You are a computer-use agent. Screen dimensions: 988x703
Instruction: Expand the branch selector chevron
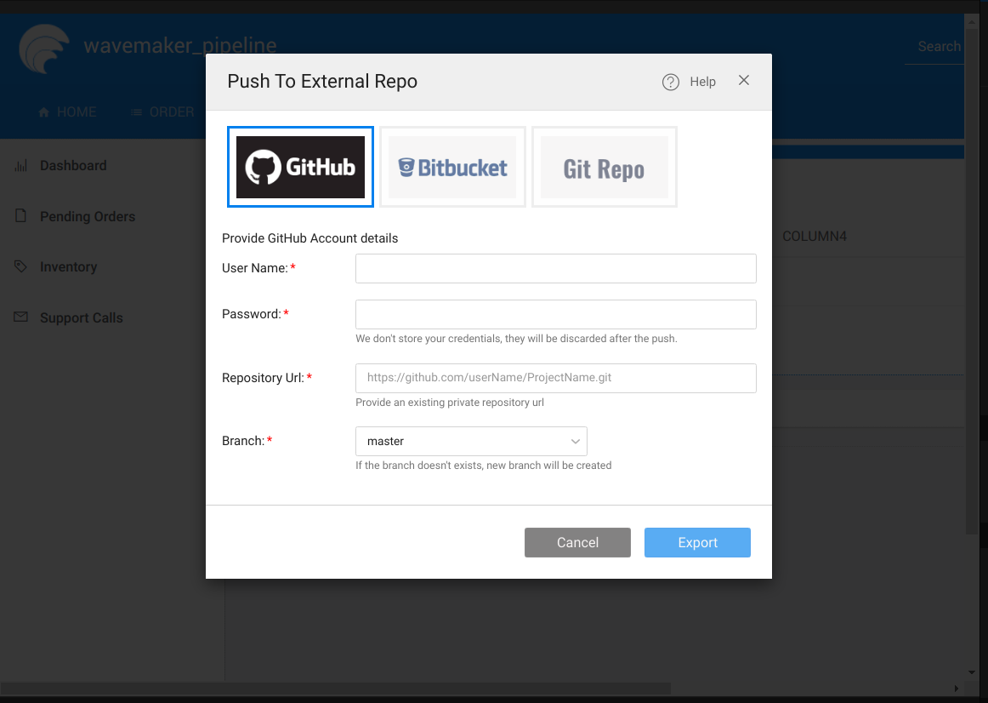[576, 441]
